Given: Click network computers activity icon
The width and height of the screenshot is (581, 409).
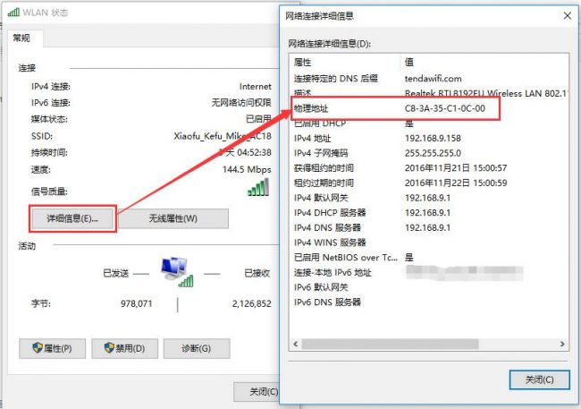Looking at the screenshot, I should (x=177, y=272).
